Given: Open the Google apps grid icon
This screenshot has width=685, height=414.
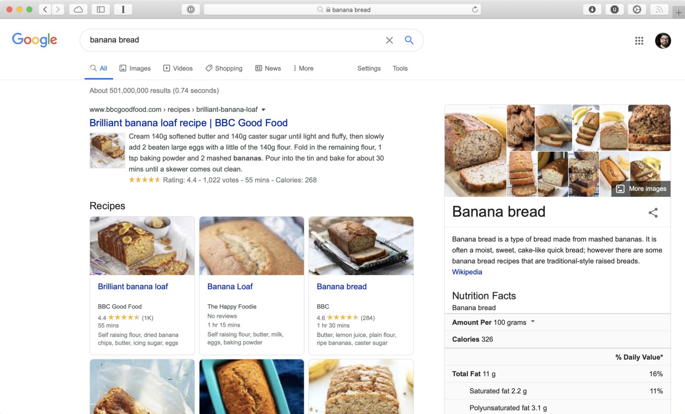Looking at the screenshot, I should (639, 41).
